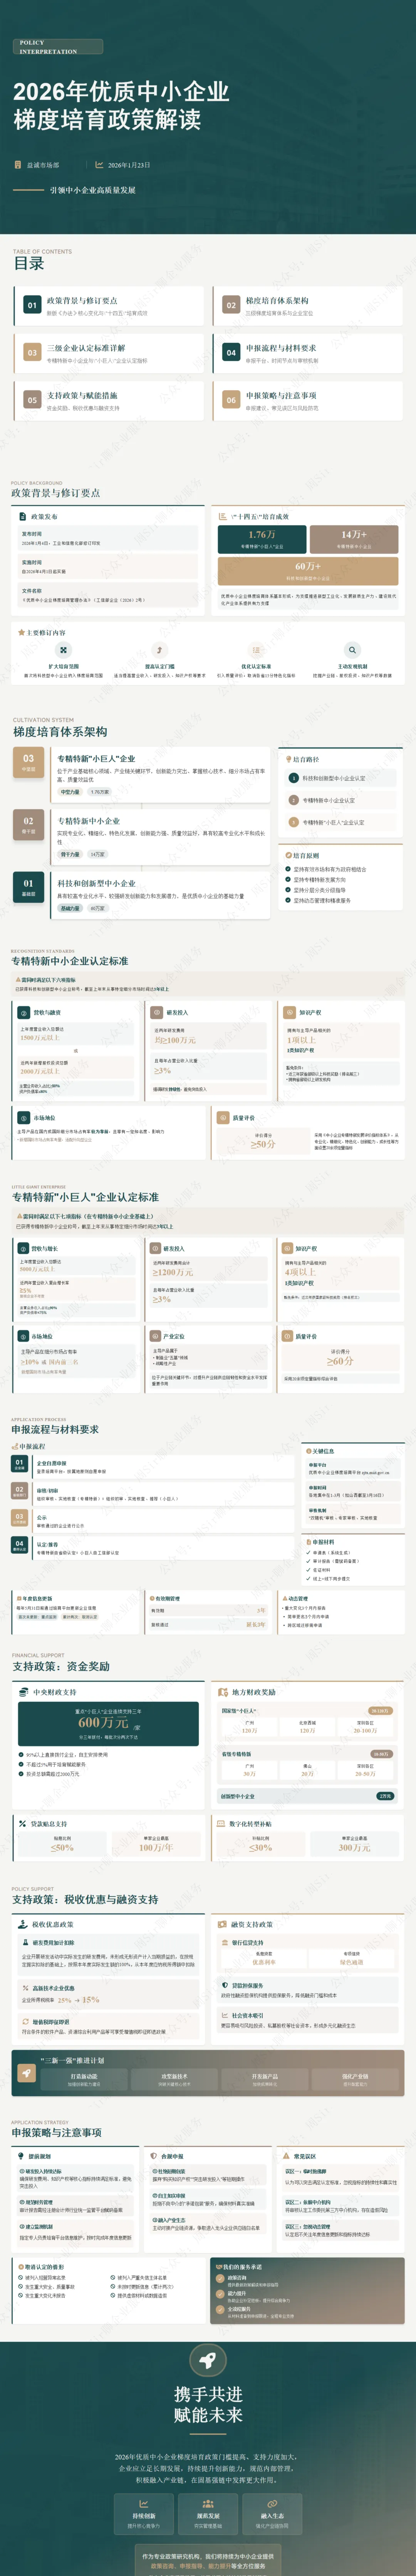Screen dimensions: 416x2576
Task: Click the 优化认定标准 icon
Action: [x=256, y=650]
